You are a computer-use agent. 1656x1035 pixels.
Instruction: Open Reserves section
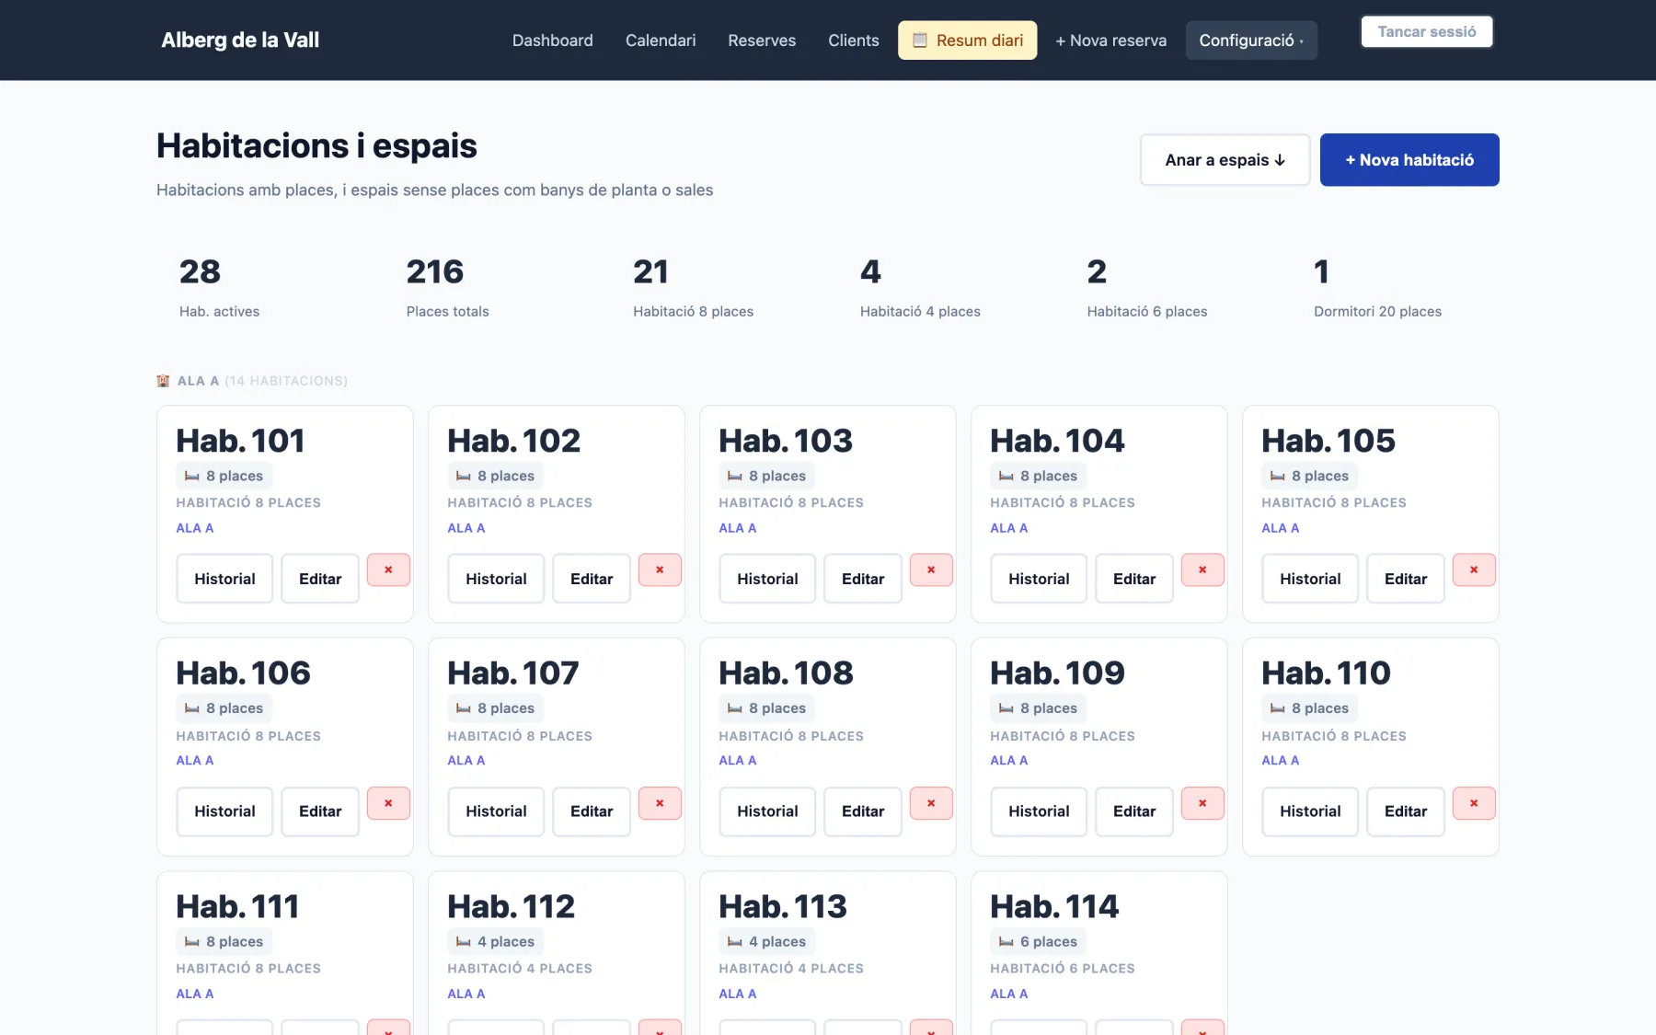click(x=762, y=40)
